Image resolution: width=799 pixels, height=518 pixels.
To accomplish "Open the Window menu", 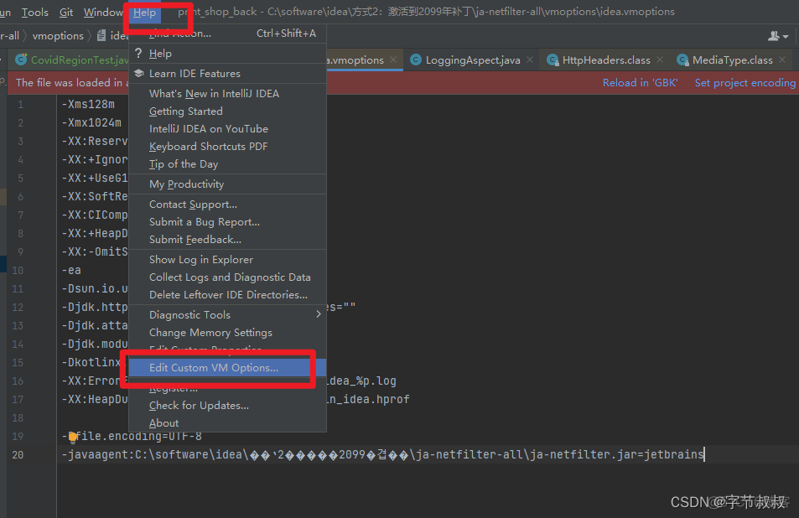I will coord(103,13).
